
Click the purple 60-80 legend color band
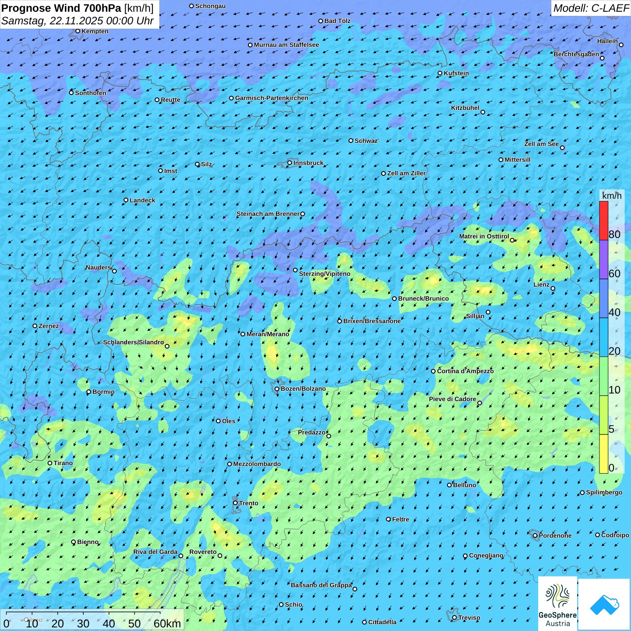tap(604, 260)
